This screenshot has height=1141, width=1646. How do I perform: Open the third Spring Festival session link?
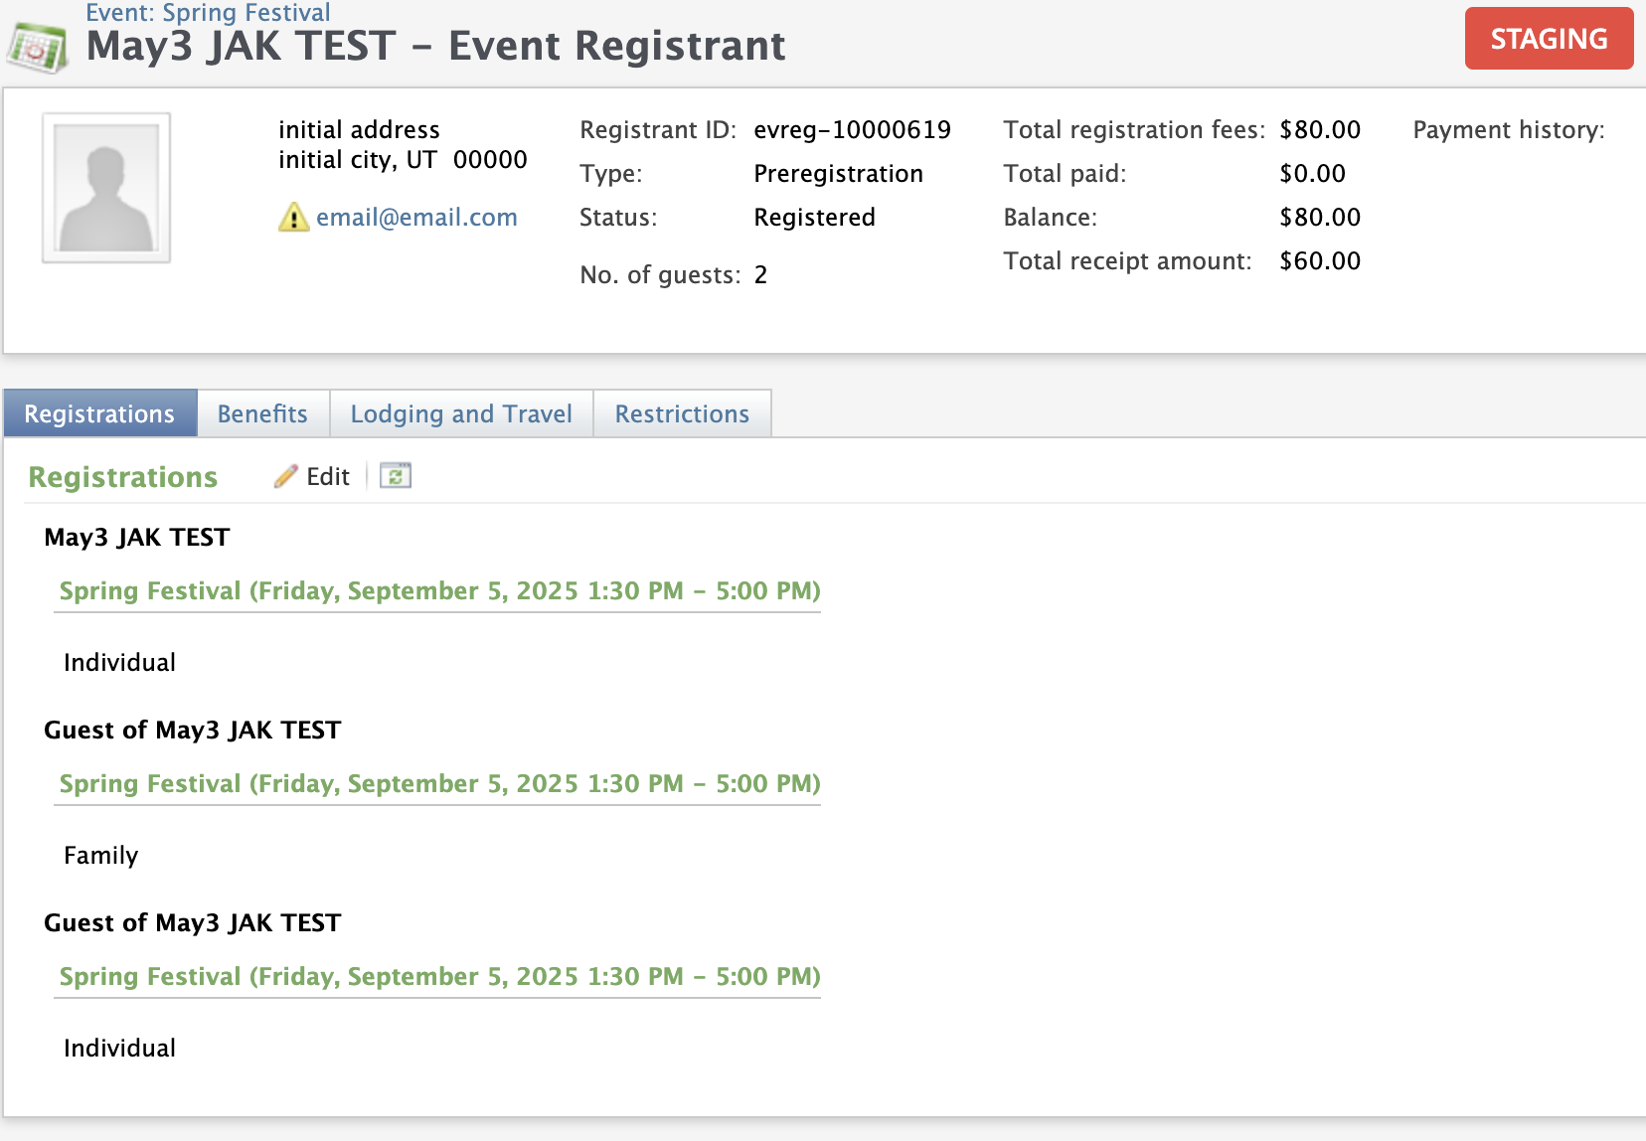coord(439,976)
